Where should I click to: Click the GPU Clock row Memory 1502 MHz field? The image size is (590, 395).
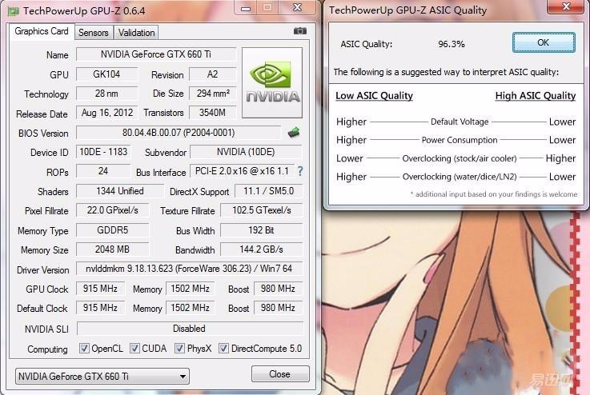[x=191, y=289]
